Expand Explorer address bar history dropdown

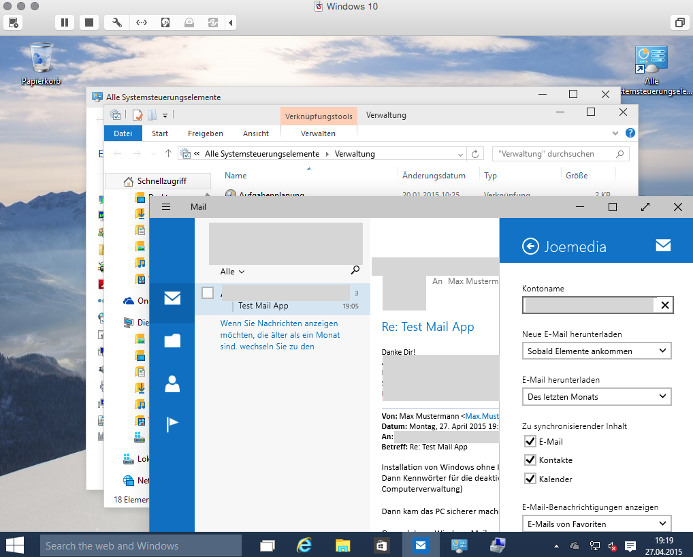coord(460,155)
